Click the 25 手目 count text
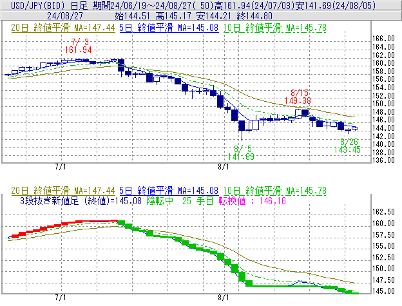Screen dimensions: 402x306 pyautogui.click(x=198, y=200)
